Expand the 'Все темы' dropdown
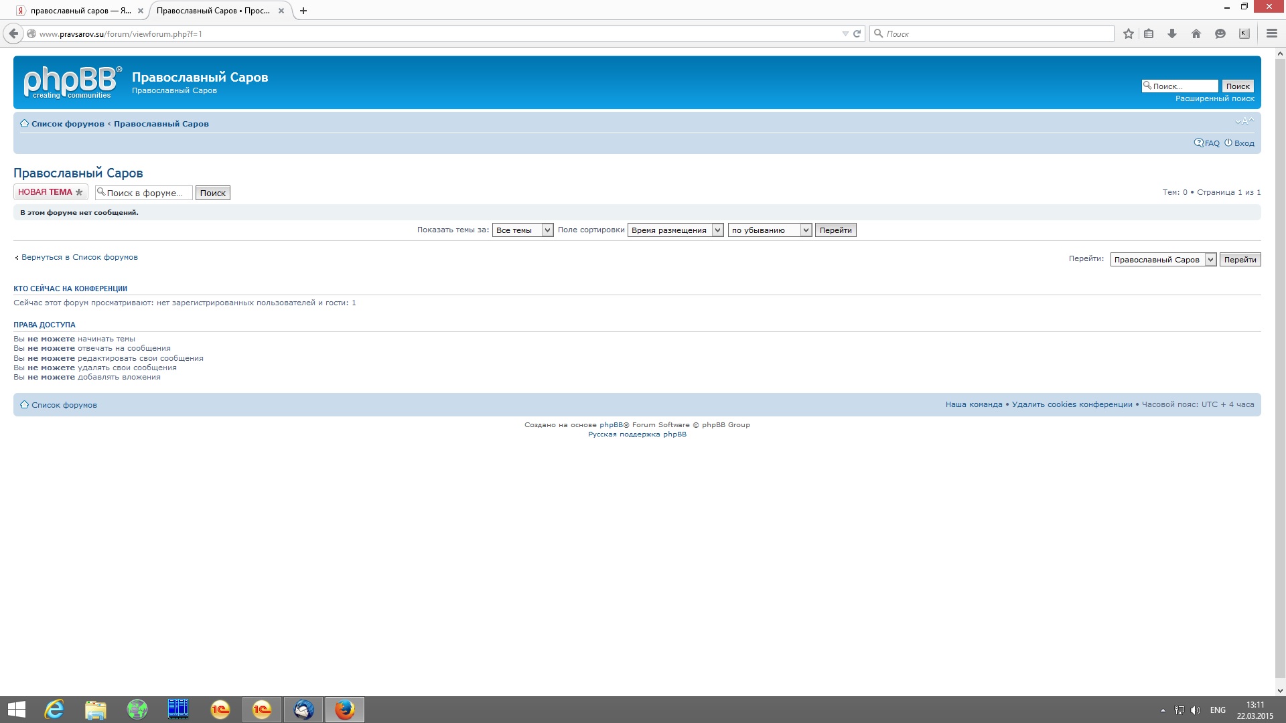The width and height of the screenshot is (1286, 723). (522, 230)
